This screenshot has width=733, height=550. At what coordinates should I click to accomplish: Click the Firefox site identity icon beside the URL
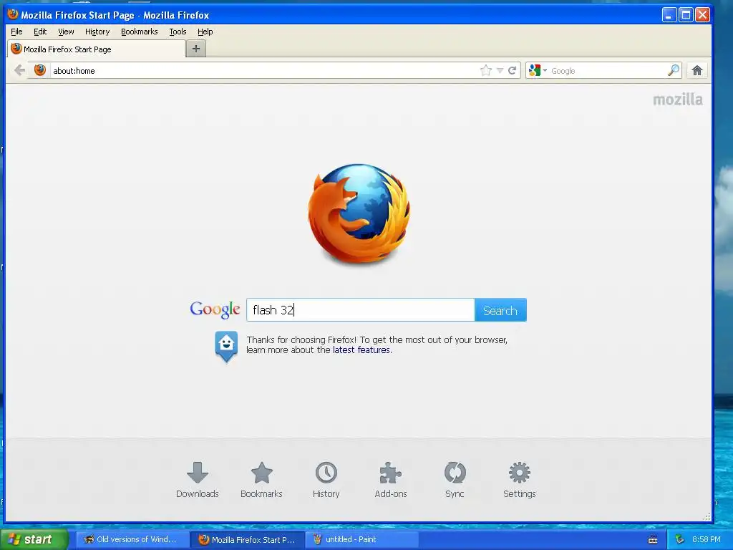click(40, 70)
